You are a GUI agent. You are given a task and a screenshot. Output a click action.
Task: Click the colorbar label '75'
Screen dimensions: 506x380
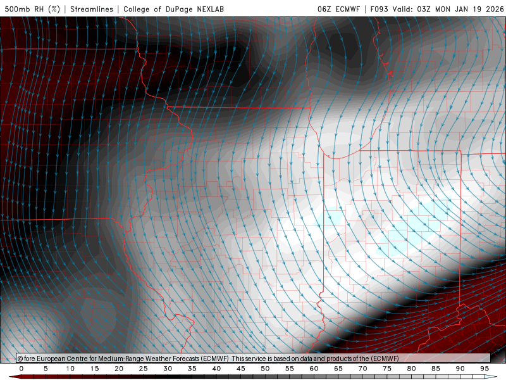(387, 369)
